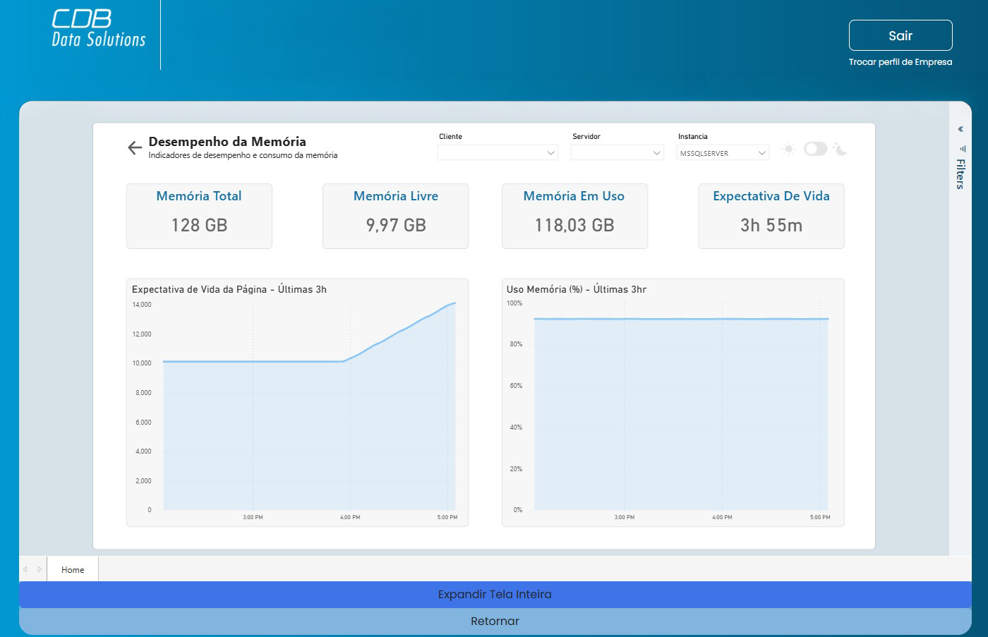Click the next page arrow near Home tab

pos(40,569)
